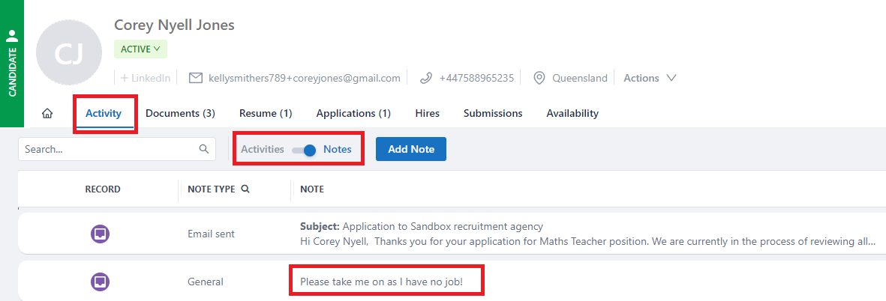Click the CJ avatar circle
The image size is (886, 301).
point(69,53)
